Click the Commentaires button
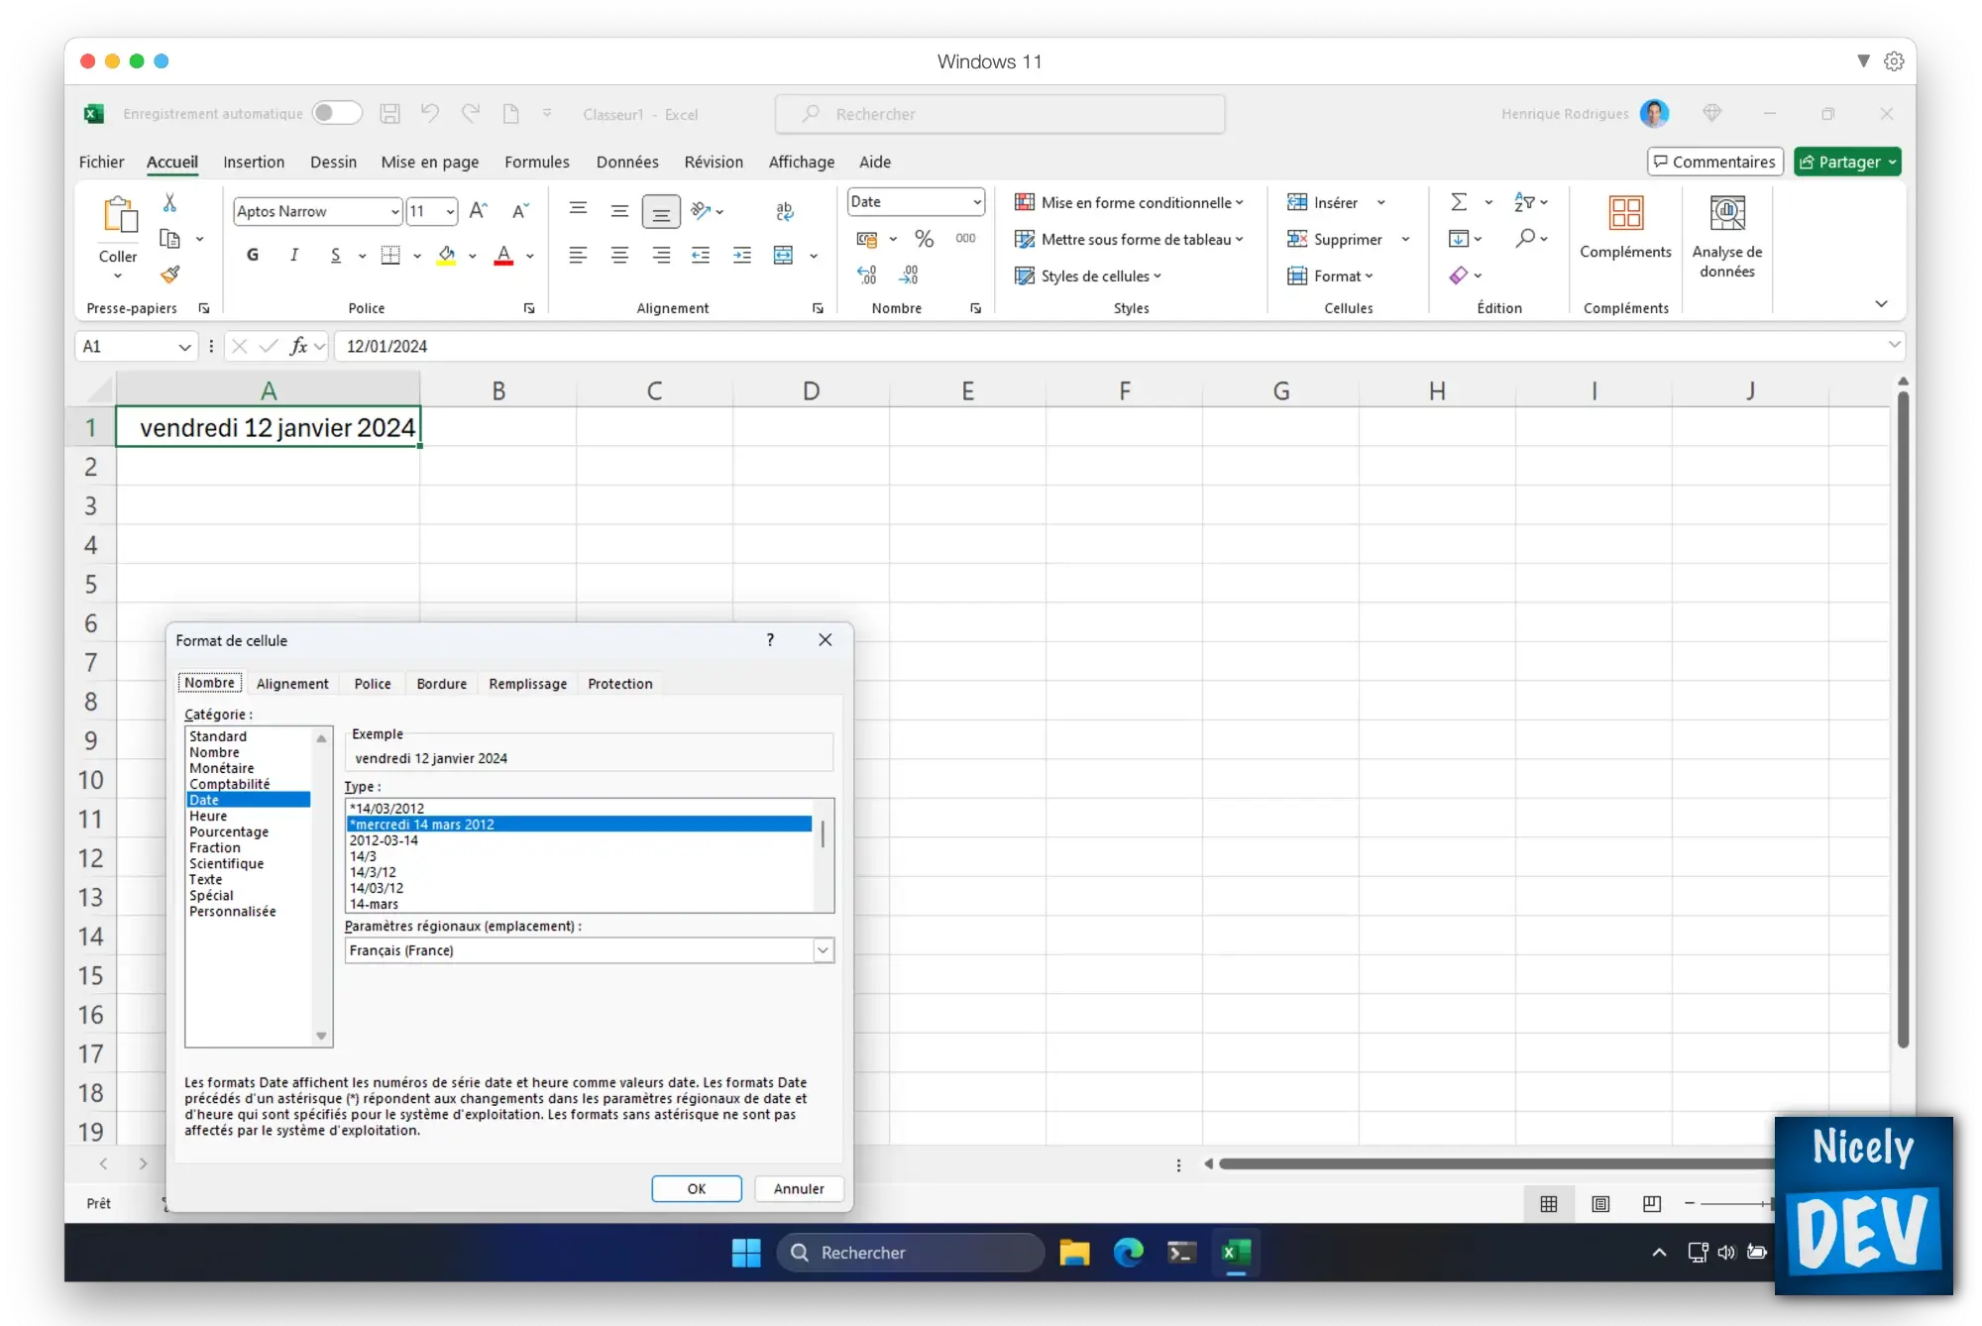 1714,162
